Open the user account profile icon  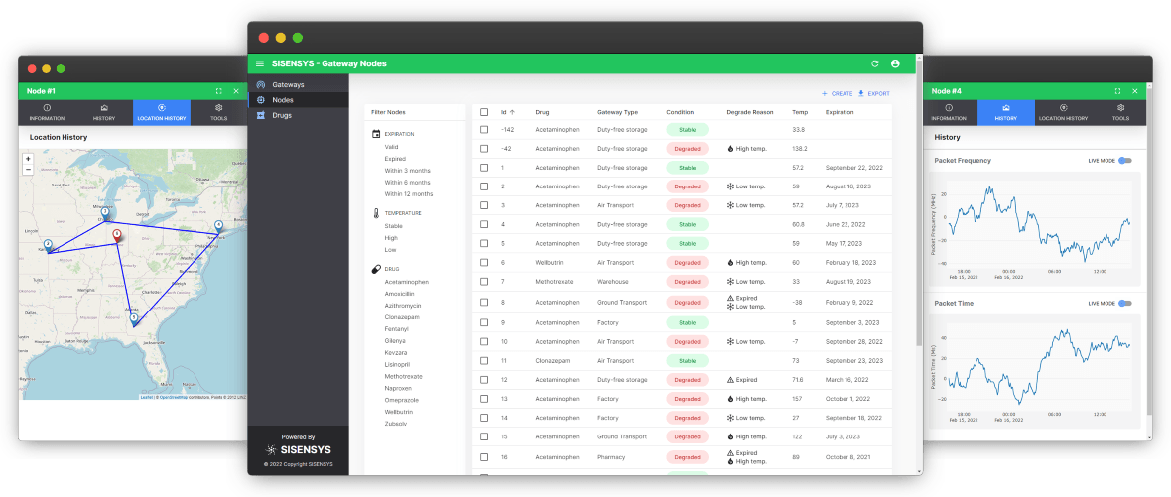895,63
